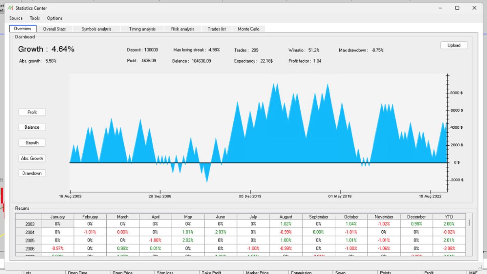Open the Timing analysis tab
Image resolution: width=487 pixels, height=274 pixels.
(142, 29)
